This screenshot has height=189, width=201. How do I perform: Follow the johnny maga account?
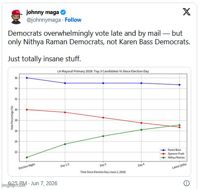73,20
